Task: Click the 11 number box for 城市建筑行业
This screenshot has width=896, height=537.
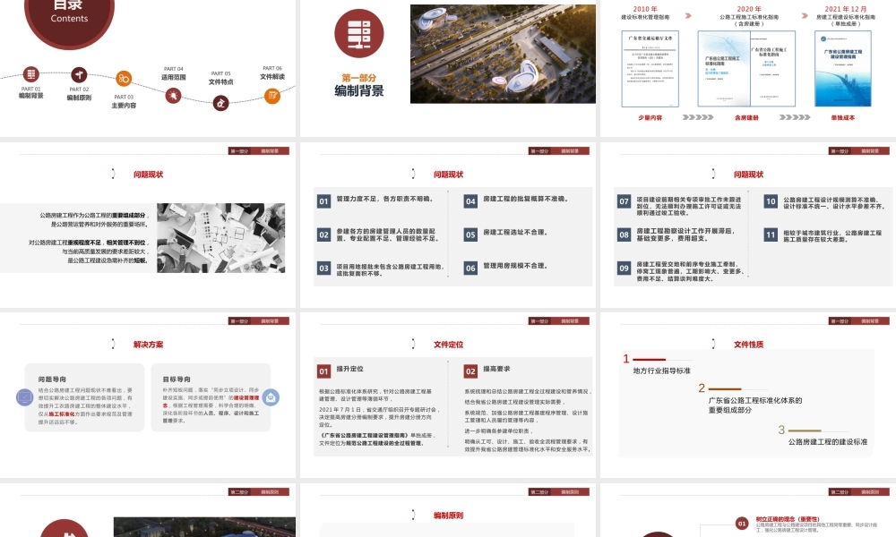Action: [771, 234]
